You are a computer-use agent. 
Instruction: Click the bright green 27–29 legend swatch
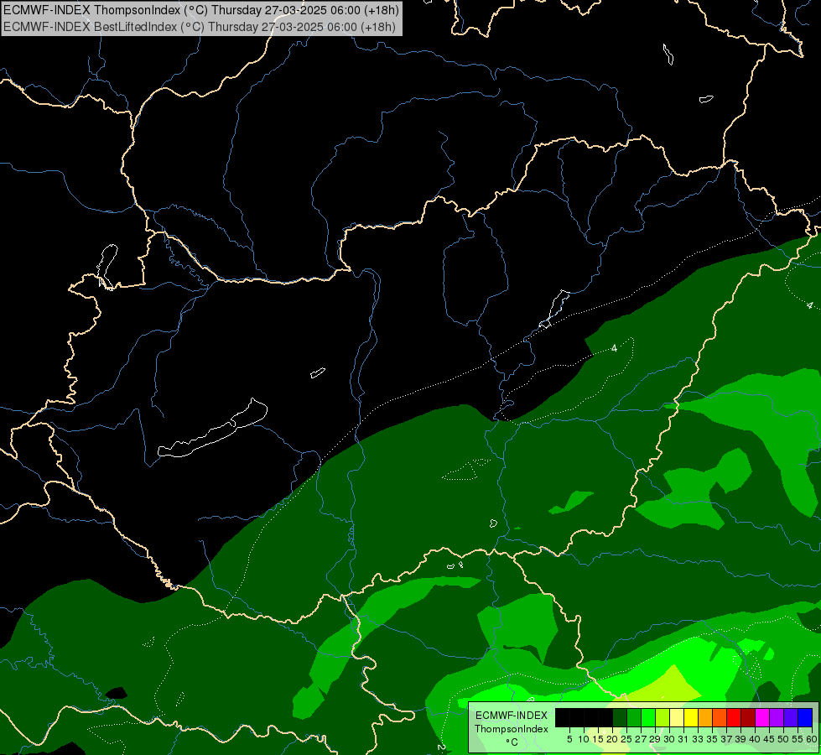[648, 718]
